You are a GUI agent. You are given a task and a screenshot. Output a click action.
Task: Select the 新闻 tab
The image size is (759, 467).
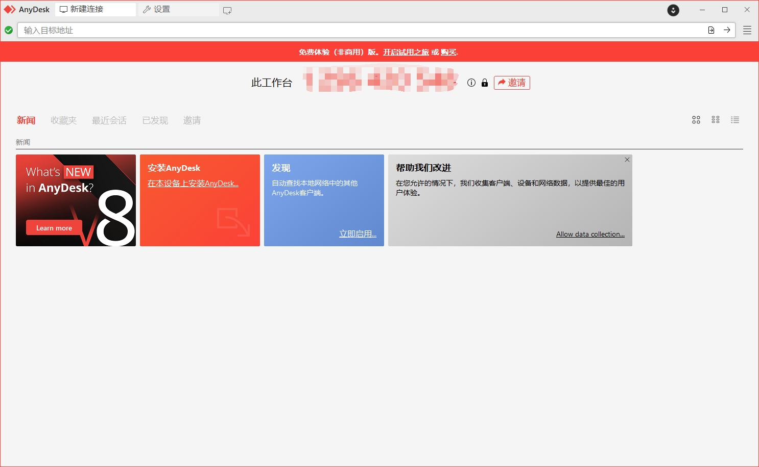(x=26, y=120)
